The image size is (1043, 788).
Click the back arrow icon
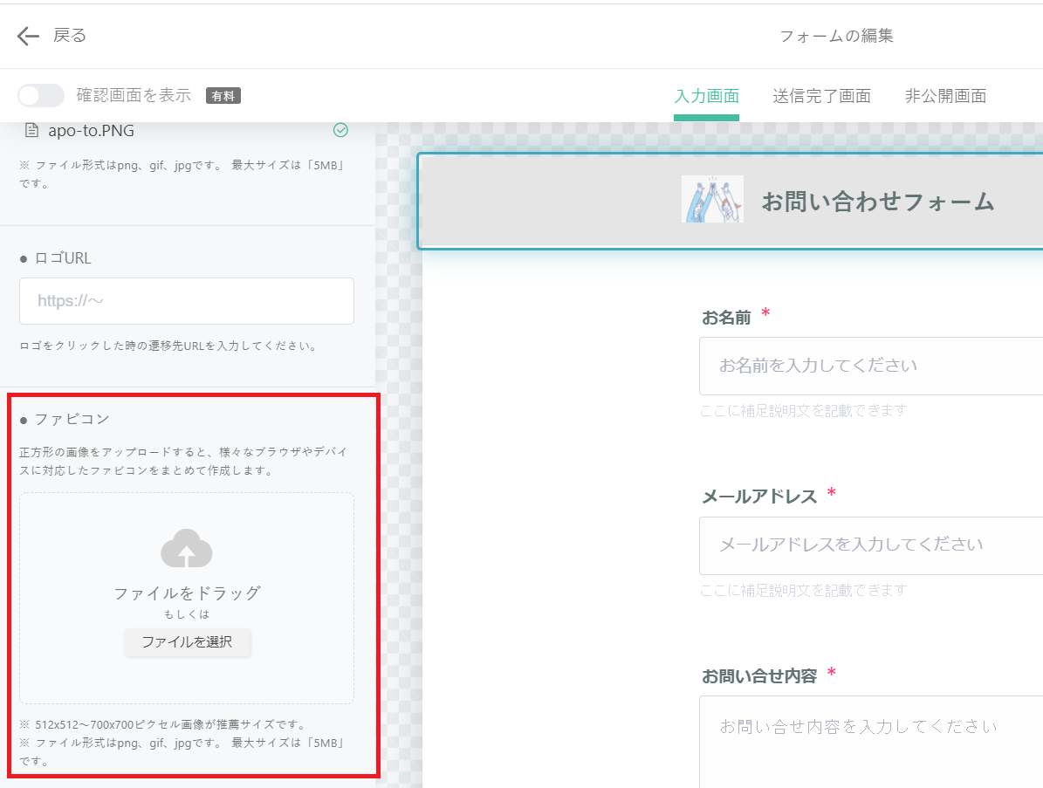click(x=28, y=36)
